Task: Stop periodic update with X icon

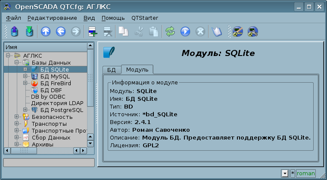Action: click(x=200, y=32)
